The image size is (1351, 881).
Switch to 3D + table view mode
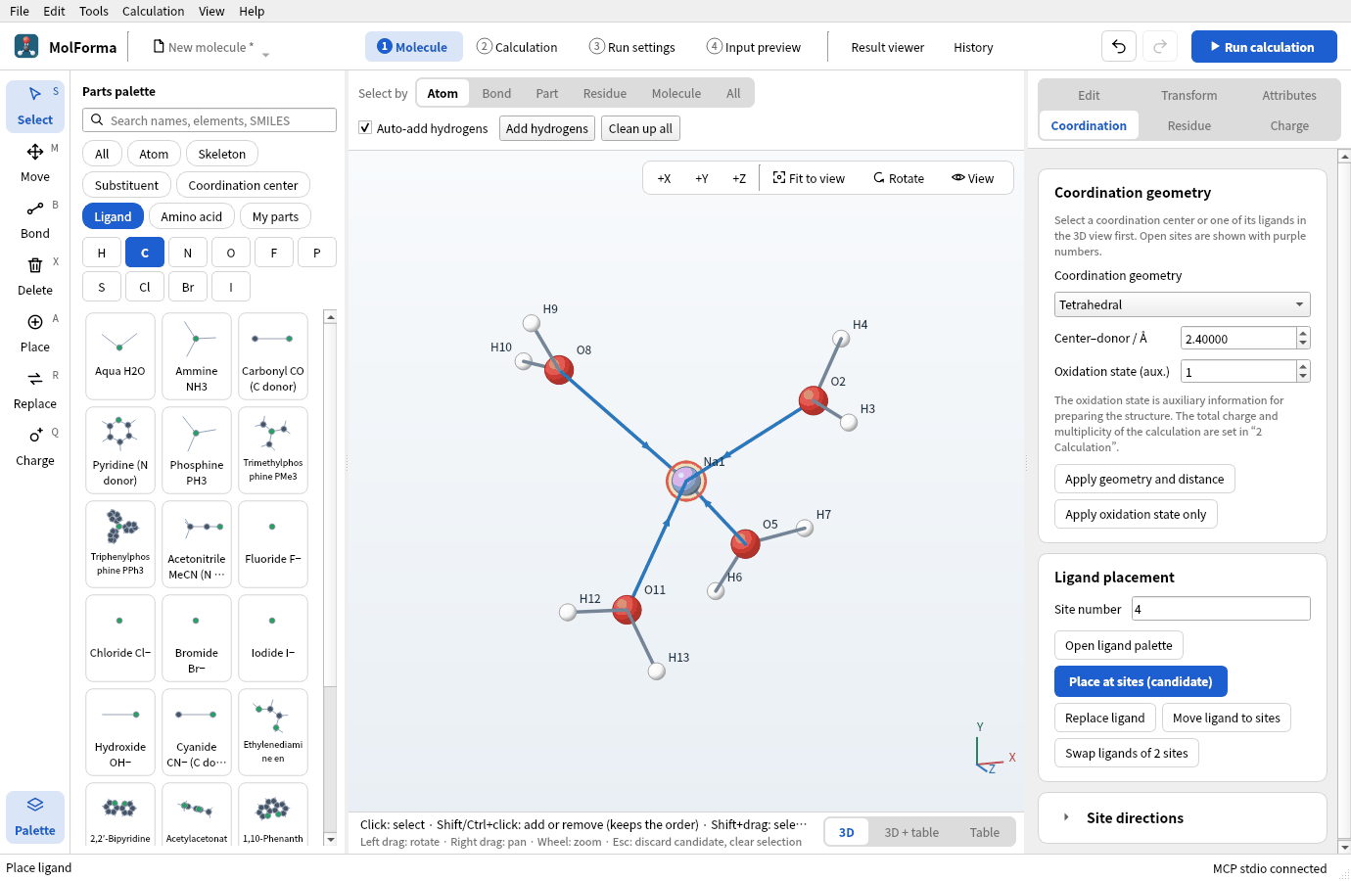[x=911, y=832]
